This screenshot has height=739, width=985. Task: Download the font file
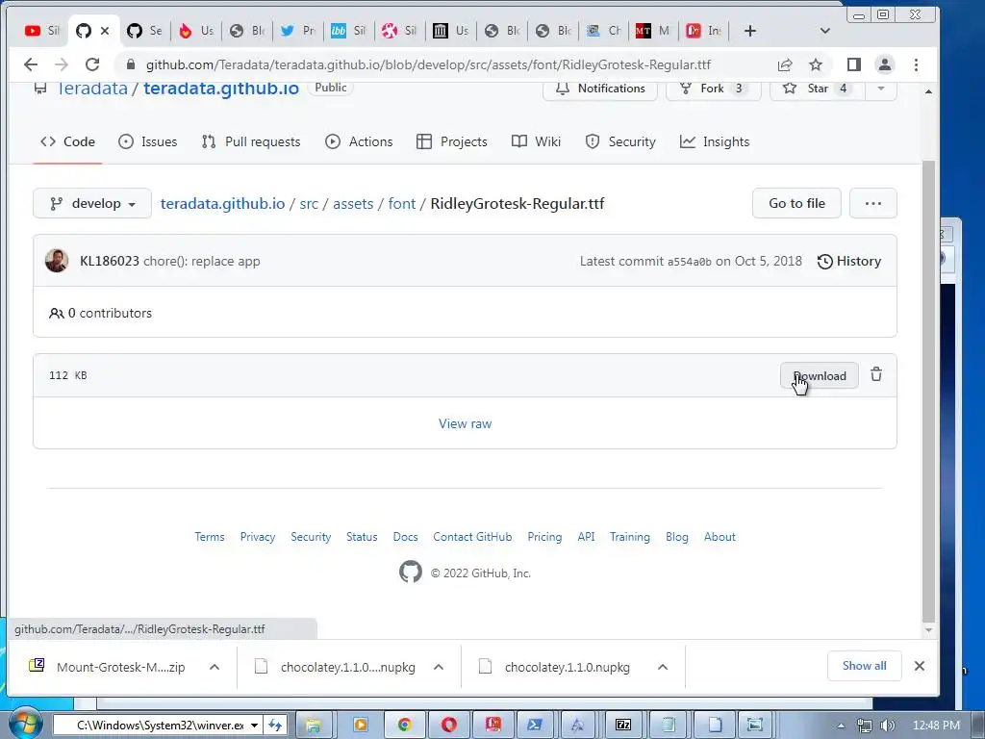[820, 376]
